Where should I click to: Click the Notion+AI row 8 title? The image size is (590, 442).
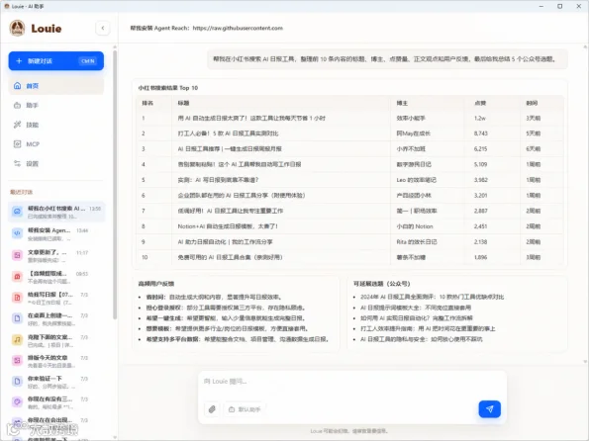point(228,226)
